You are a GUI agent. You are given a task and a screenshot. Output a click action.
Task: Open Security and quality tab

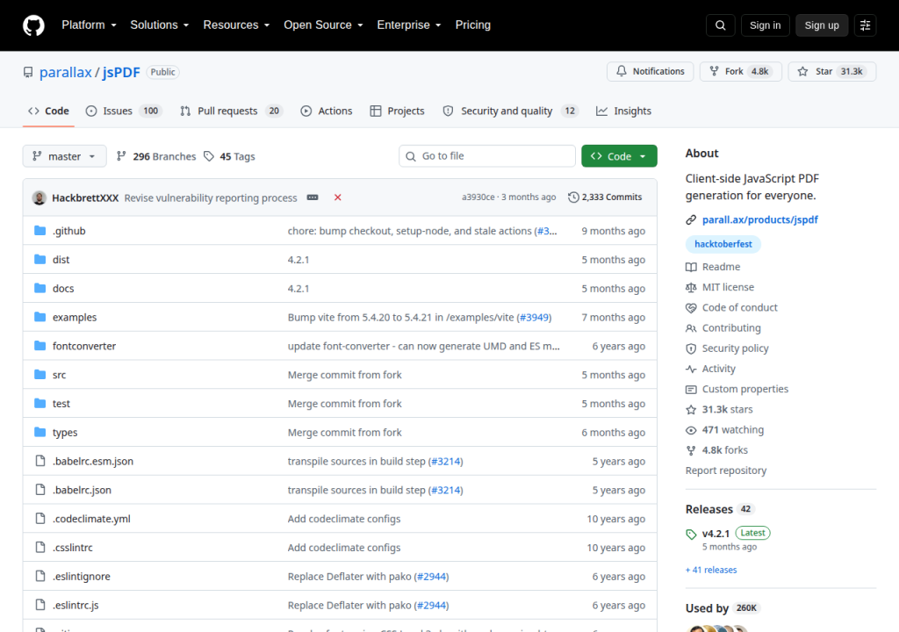pos(510,111)
